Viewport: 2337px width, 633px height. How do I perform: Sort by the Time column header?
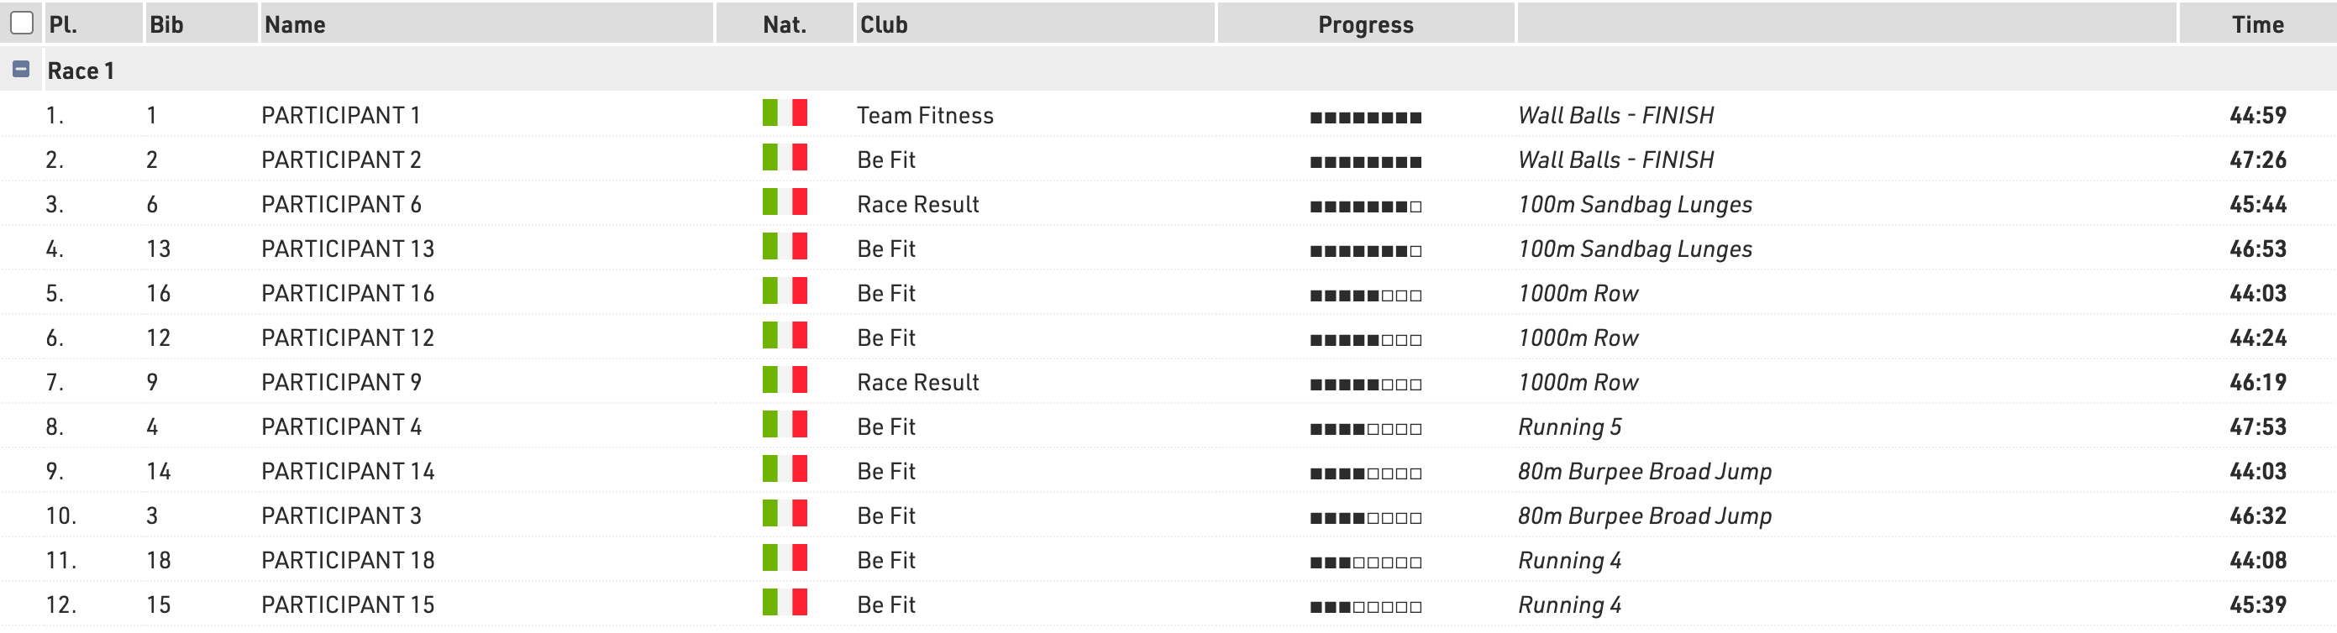pyautogui.click(x=2257, y=24)
